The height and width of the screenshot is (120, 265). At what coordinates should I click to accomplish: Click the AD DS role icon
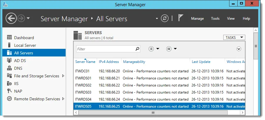point(9,60)
